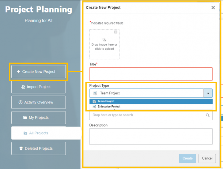Click the Deleted Projects trash icon
Screen dimensions: 223x169
21,148
